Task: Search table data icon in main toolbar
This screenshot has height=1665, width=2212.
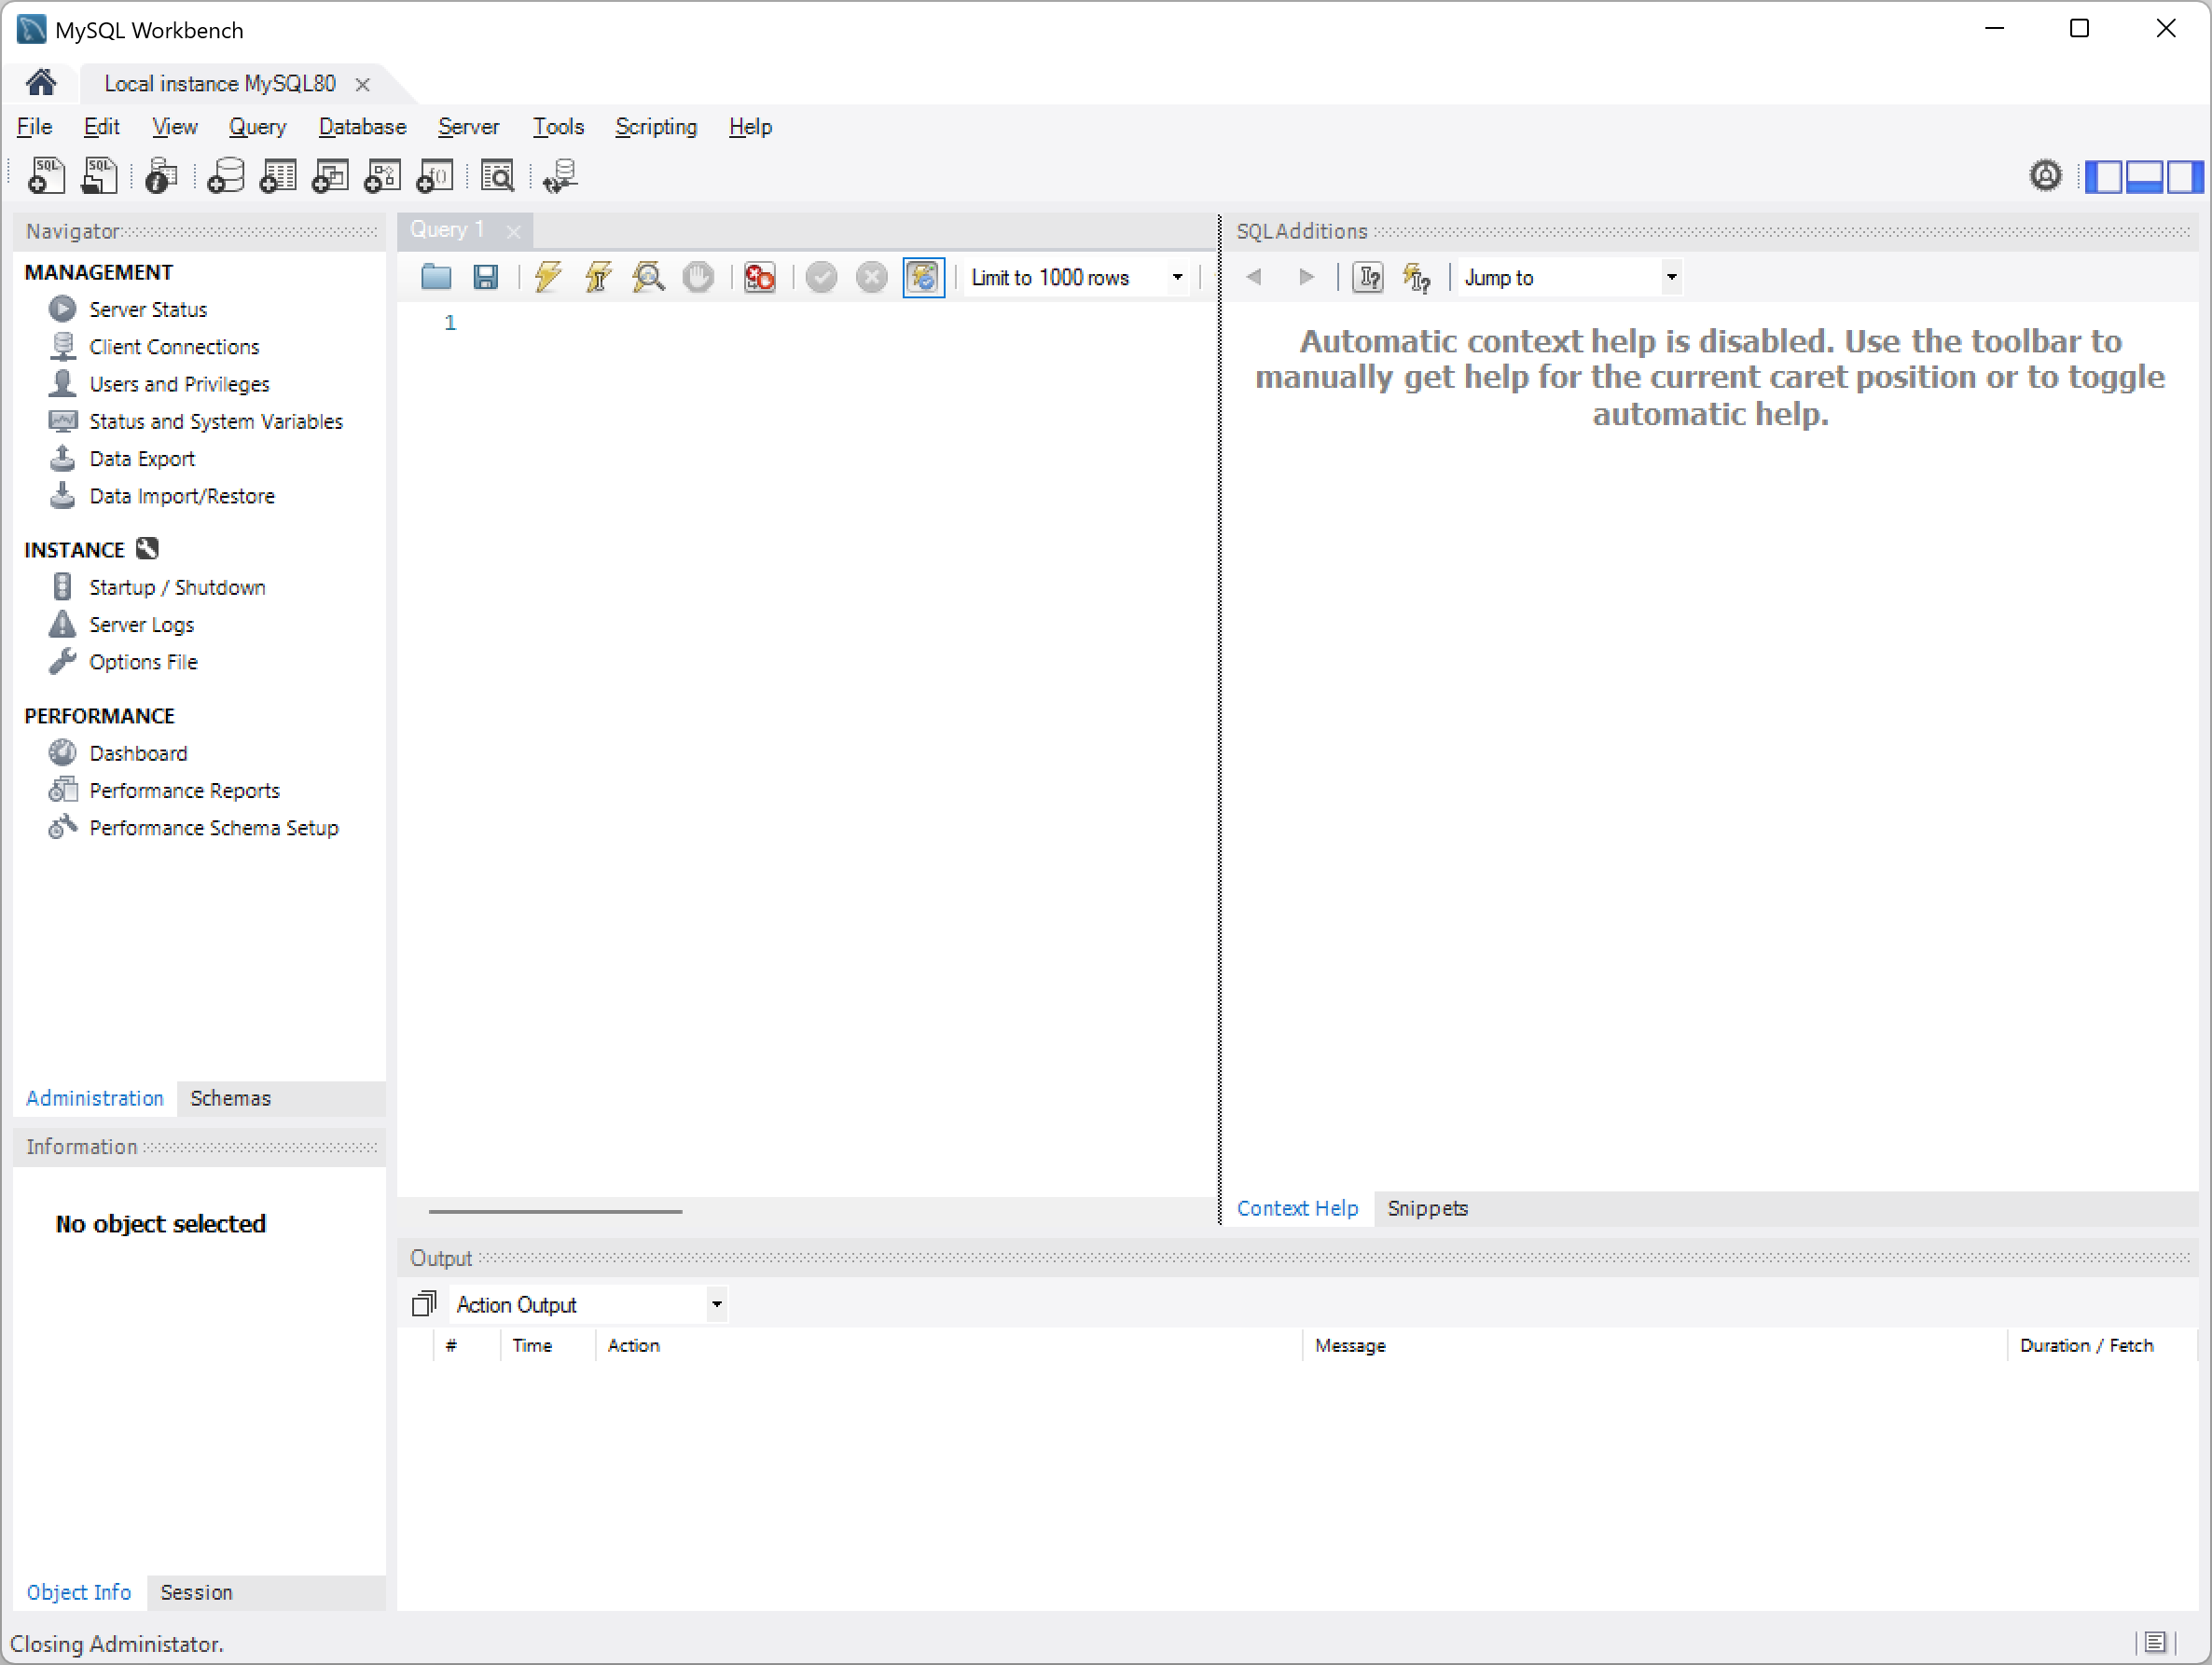Action: click(x=497, y=176)
